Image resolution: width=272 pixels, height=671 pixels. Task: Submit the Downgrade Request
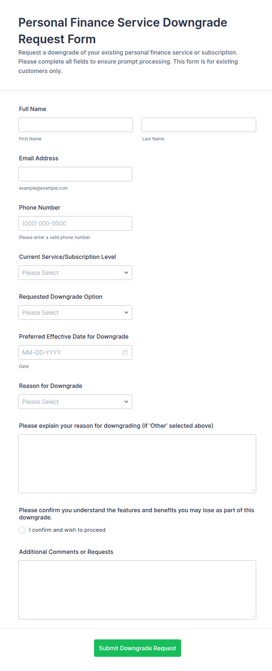(137, 648)
